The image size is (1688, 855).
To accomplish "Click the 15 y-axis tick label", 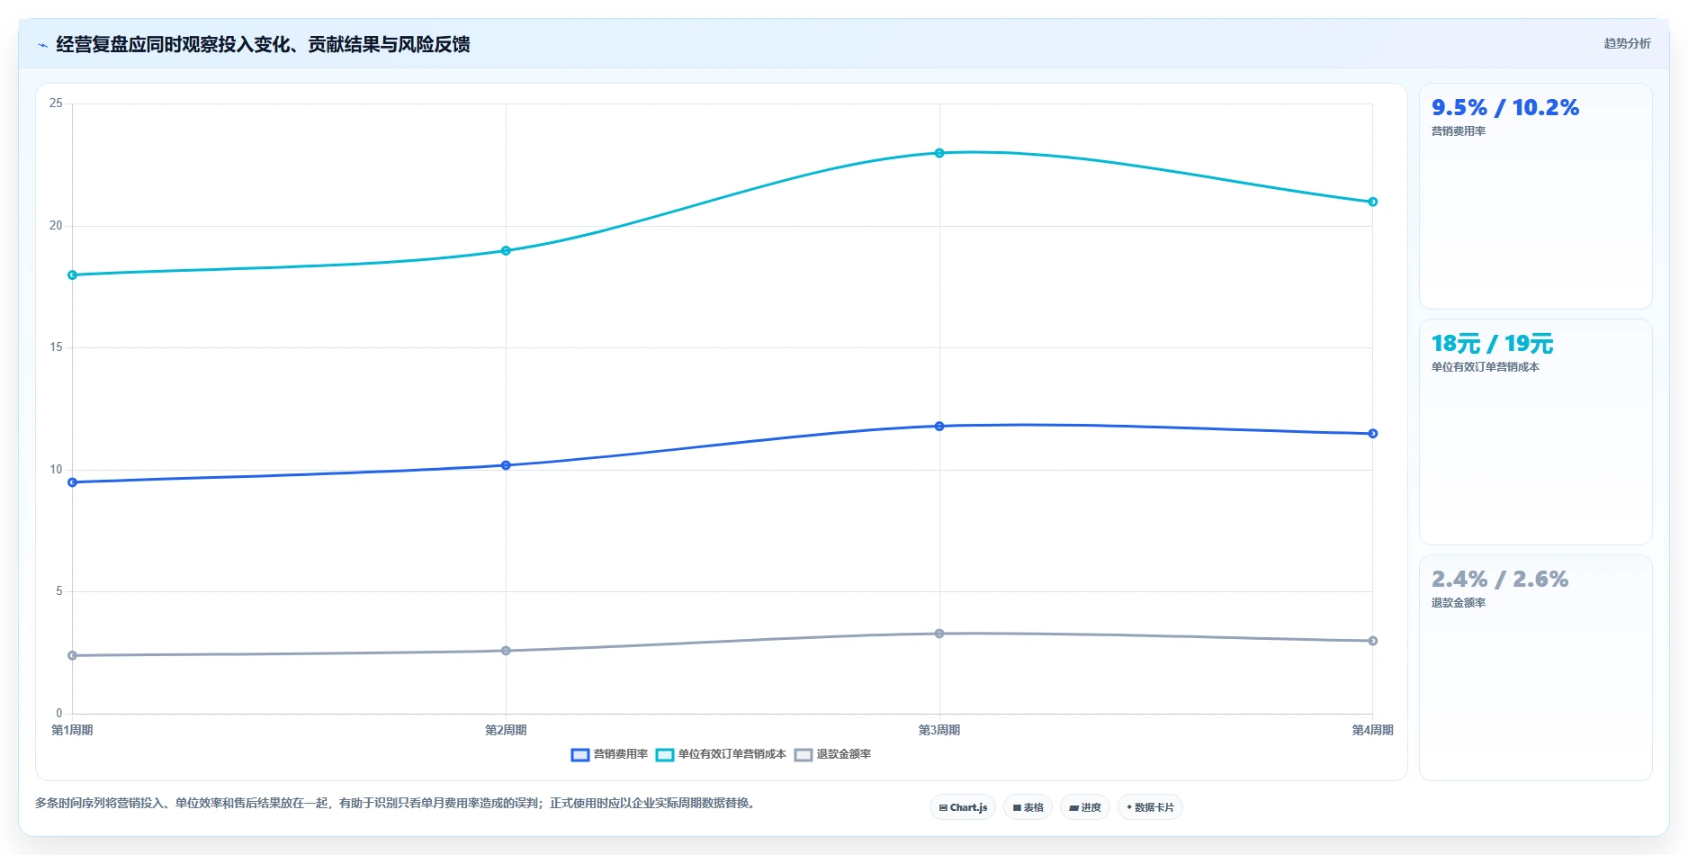I will click(x=56, y=347).
